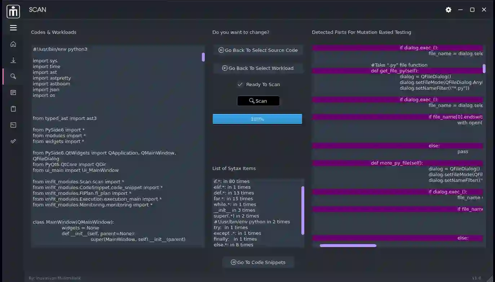
Task: Click the 'Detected Parts For Mutation Based Testing' heading
Action: tap(361, 32)
